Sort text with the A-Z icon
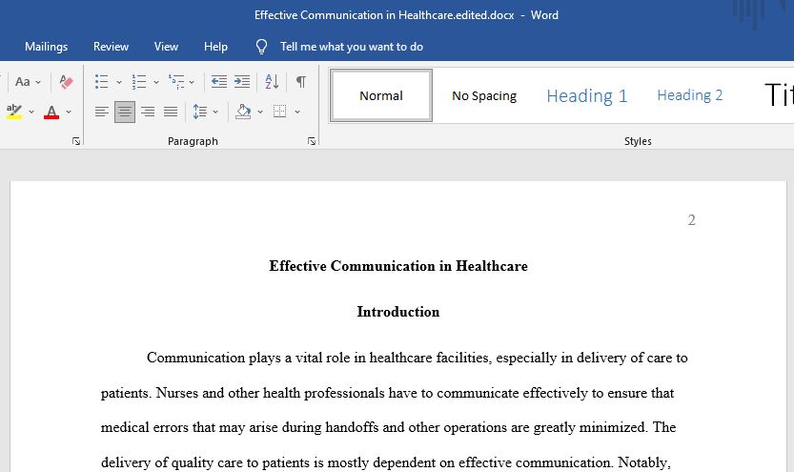Screen dimensions: 794x472 pyautogui.click(x=272, y=82)
